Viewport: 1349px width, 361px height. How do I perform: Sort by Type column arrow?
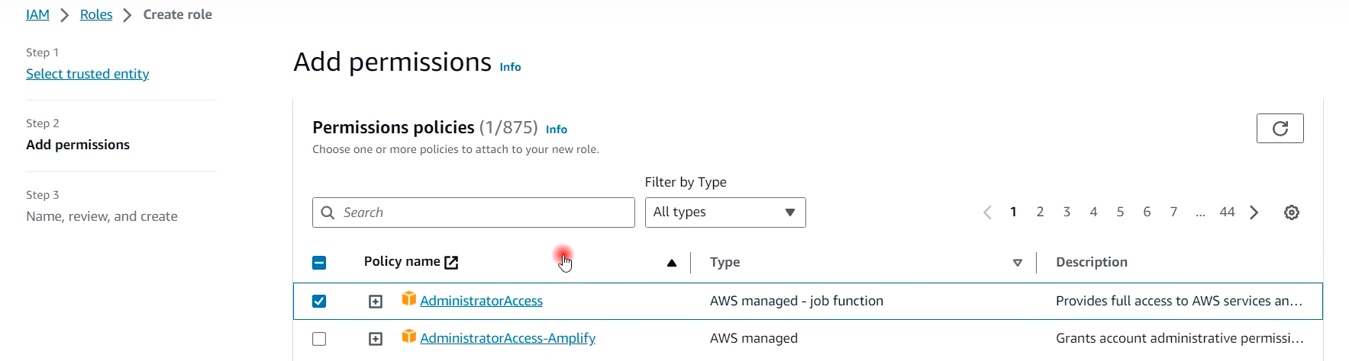(x=1017, y=263)
